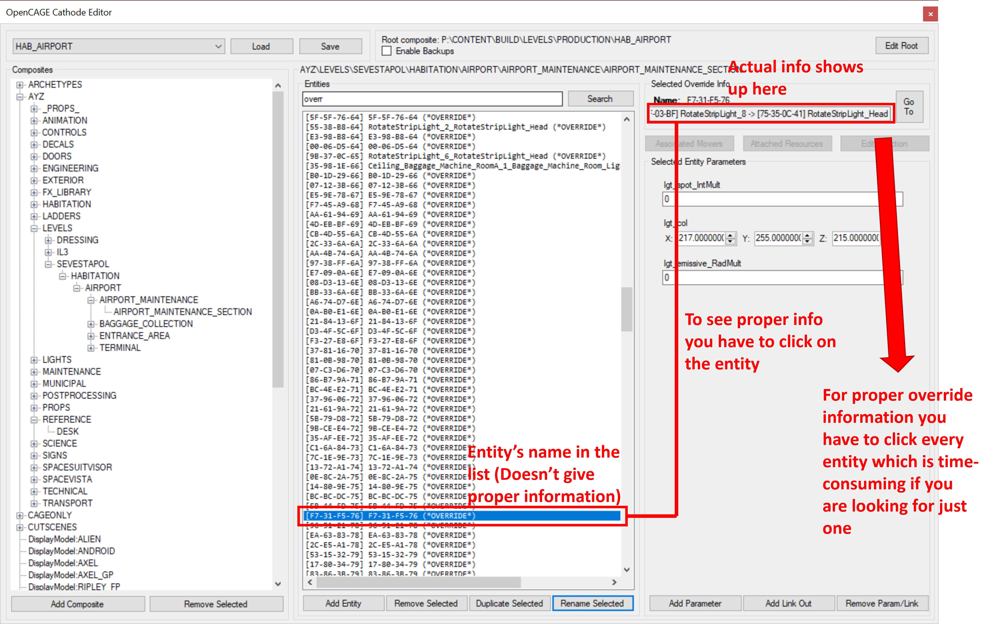This screenshot has width=990, height=624.
Task: Save the current composite
Action: tap(331, 46)
